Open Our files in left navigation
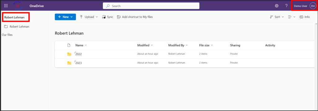The image size is (318, 111). tap(7, 35)
